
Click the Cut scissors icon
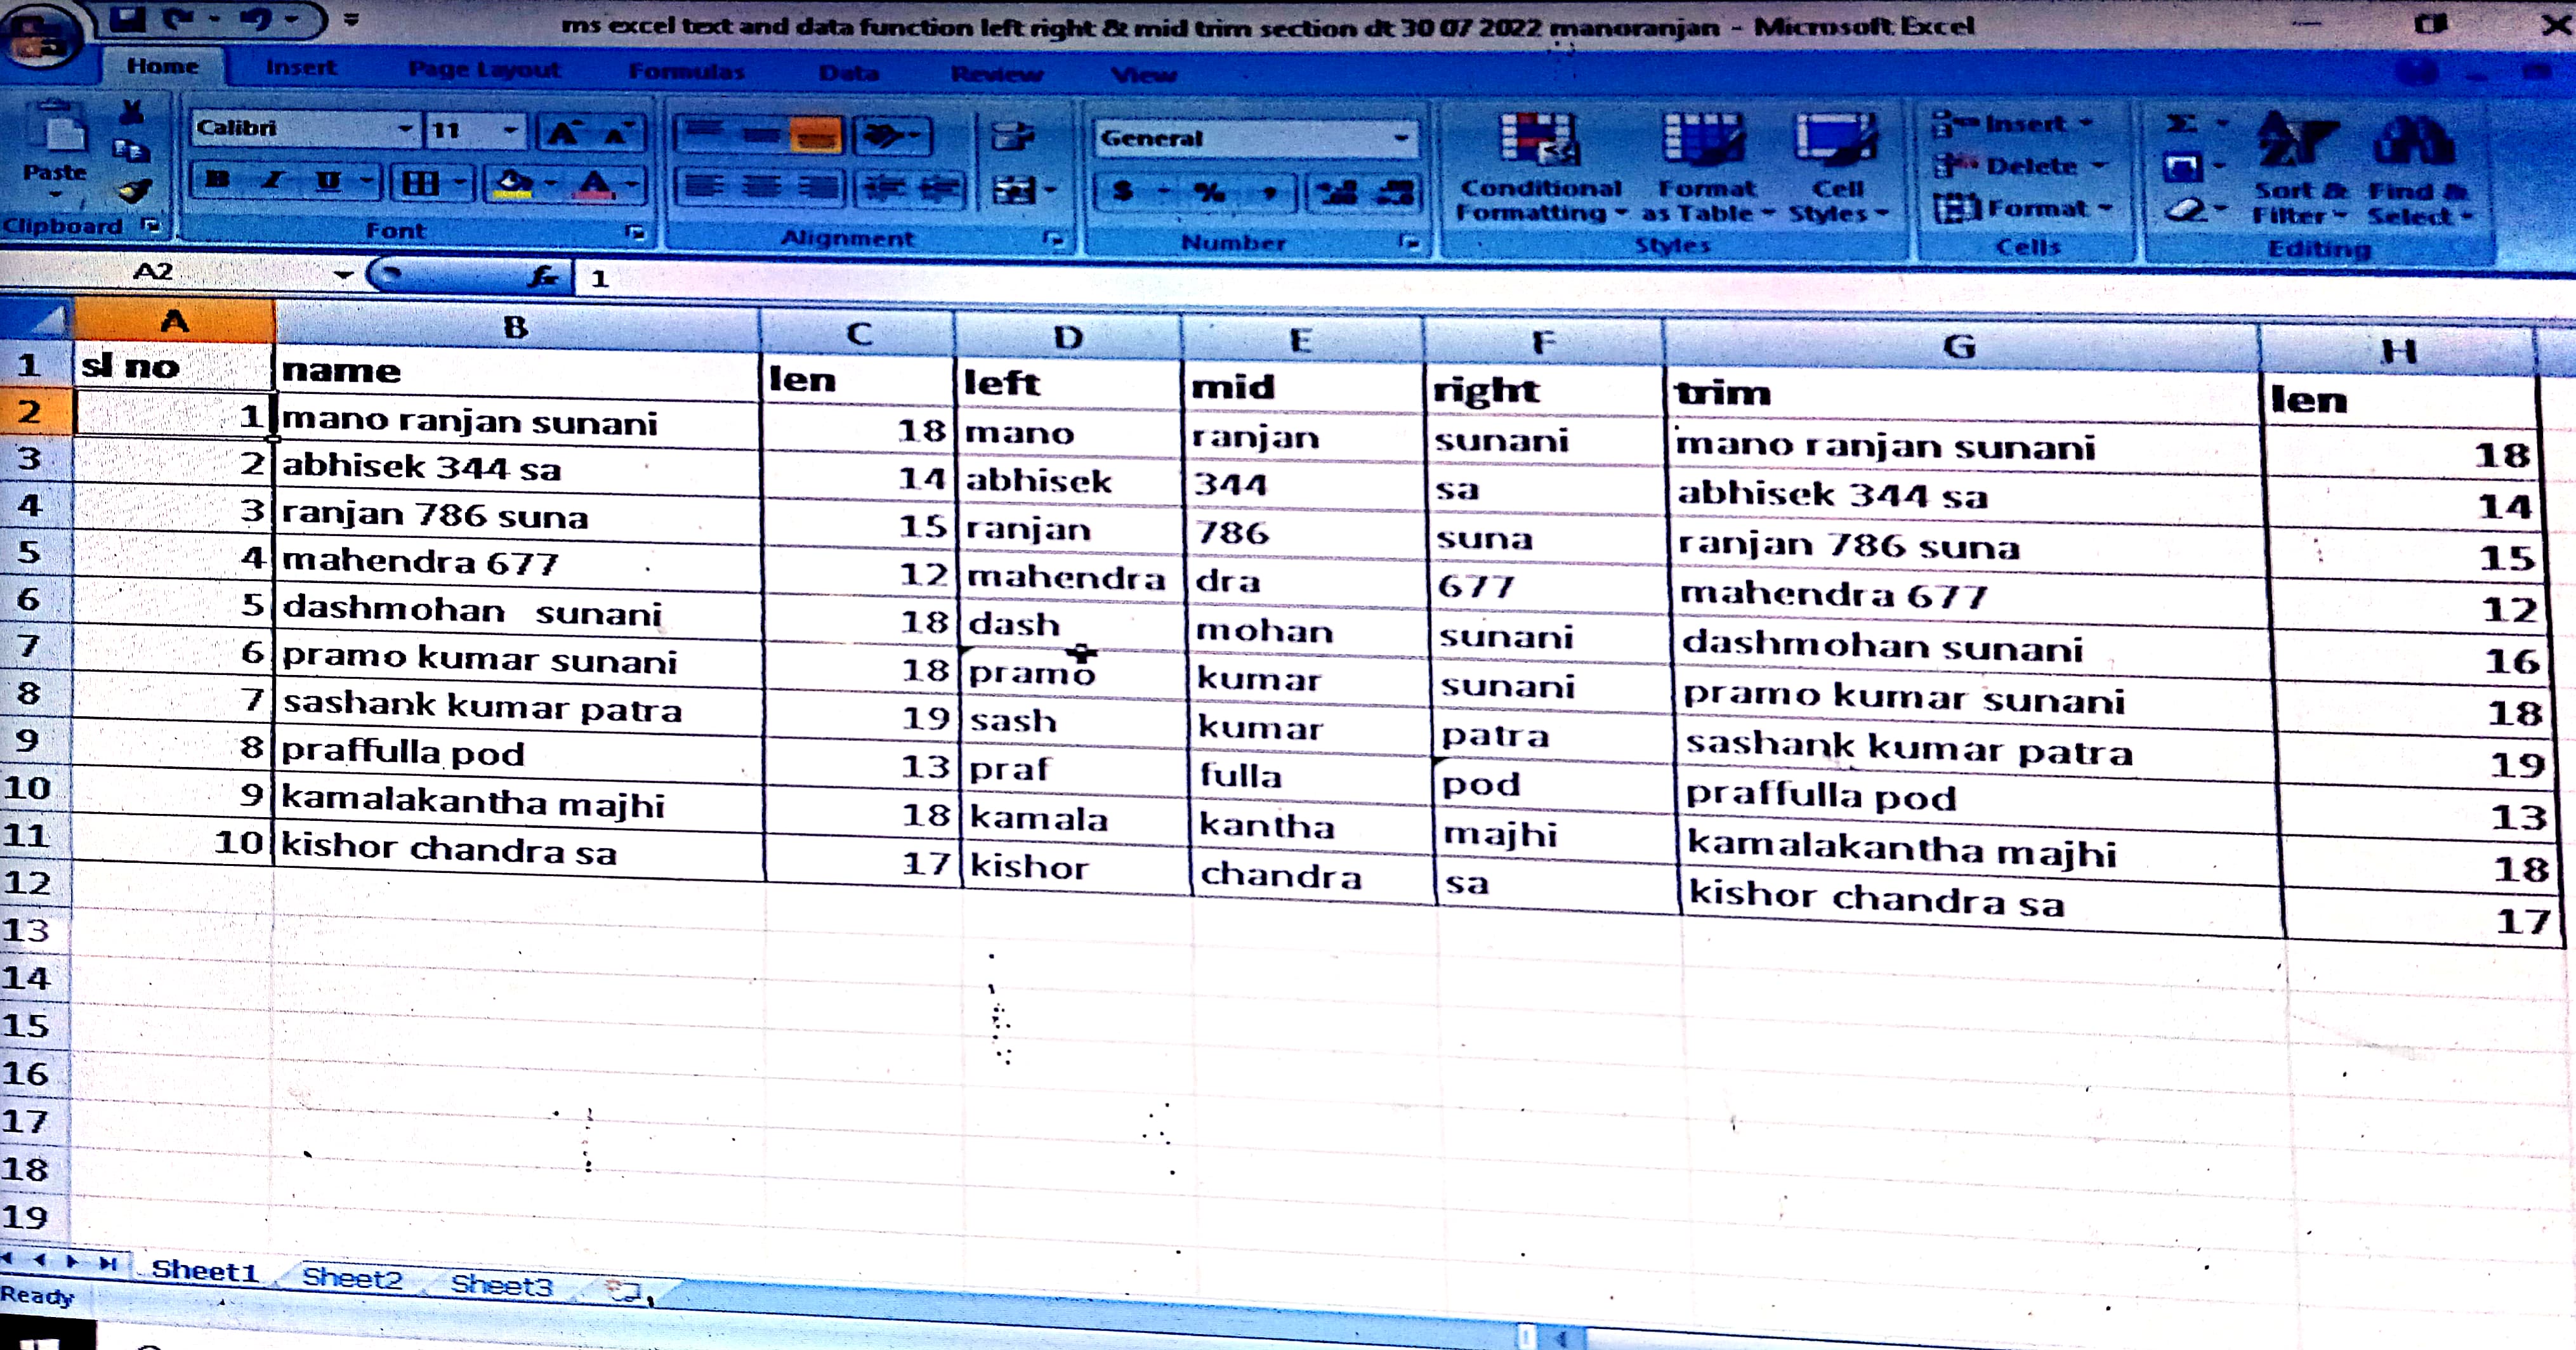(x=131, y=113)
